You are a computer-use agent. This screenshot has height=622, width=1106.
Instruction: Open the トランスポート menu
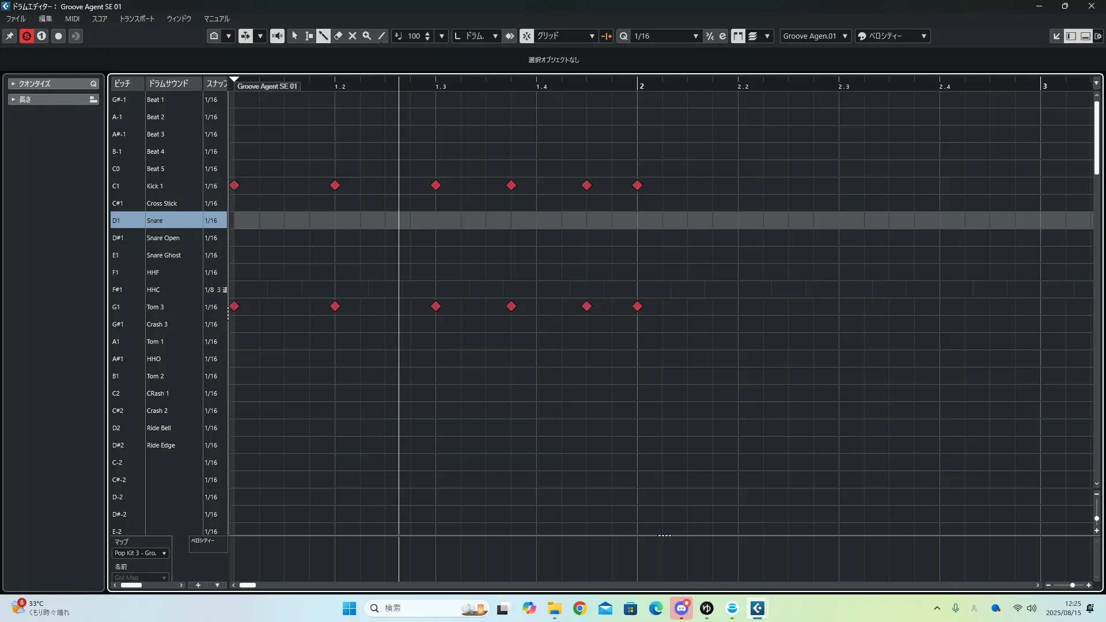point(137,18)
